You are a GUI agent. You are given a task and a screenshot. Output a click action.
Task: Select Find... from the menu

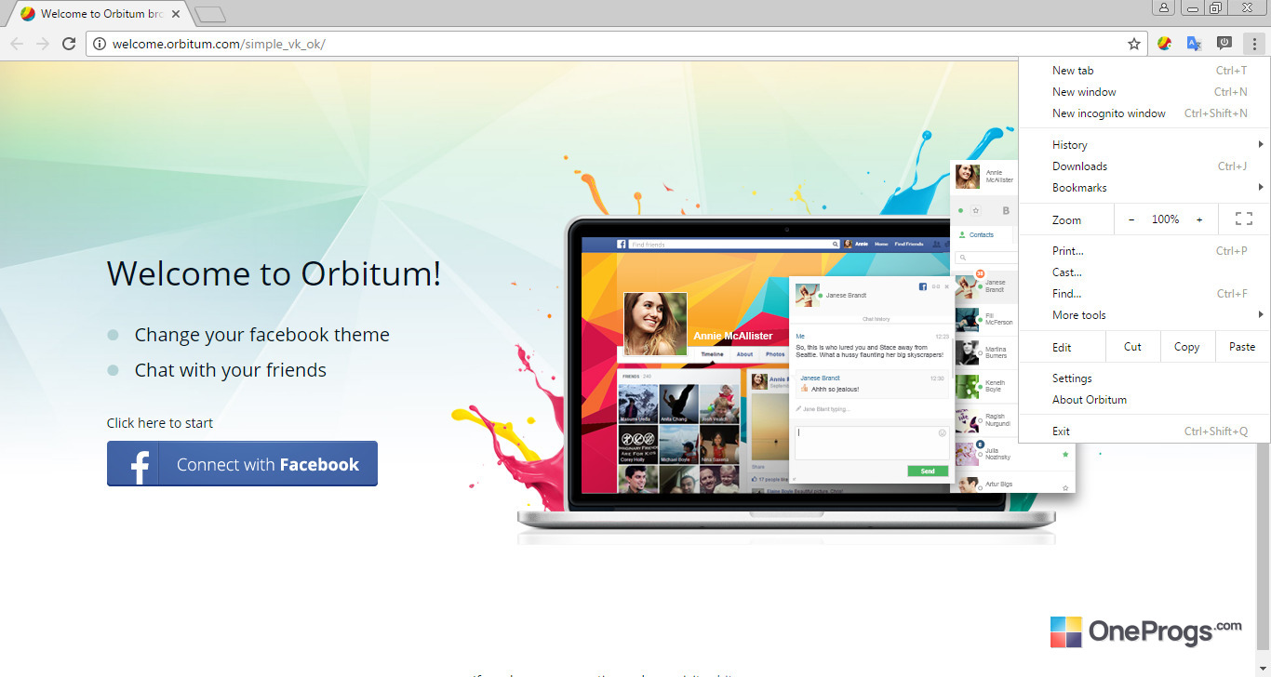click(x=1144, y=294)
